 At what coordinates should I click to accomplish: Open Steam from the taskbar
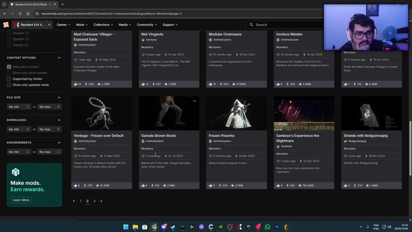click(173, 227)
